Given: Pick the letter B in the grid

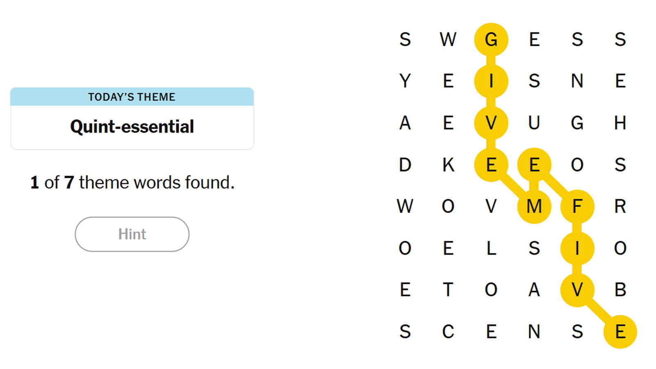Looking at the screenshot, I should 620,290.
